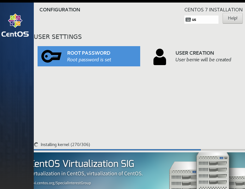245x189 pixels.
Task: Click the CentOS pinwheel logo icon
Action: [15, 21]
